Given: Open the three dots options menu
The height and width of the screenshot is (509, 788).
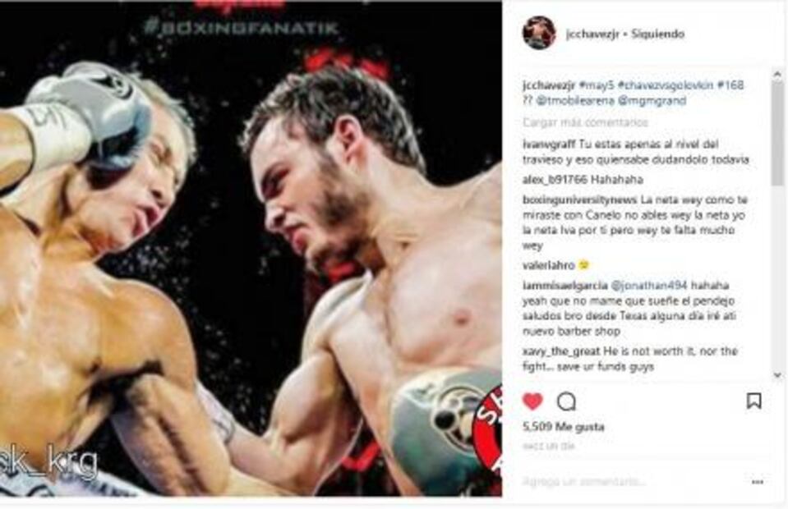Looking at the screenshot, I should coord(758,482).
